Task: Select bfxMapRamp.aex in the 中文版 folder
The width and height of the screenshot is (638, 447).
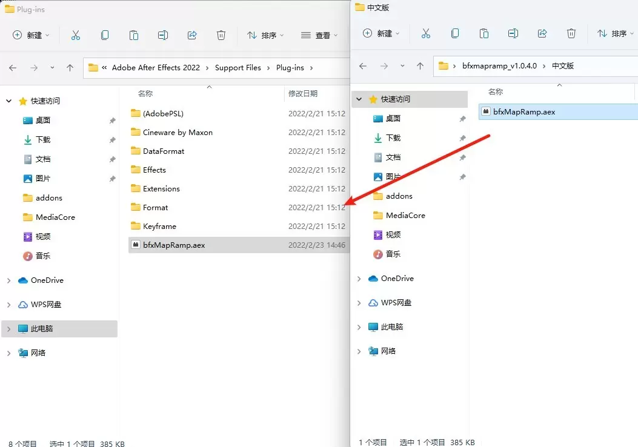Action: pyautogui.click(x=524, y=111)
